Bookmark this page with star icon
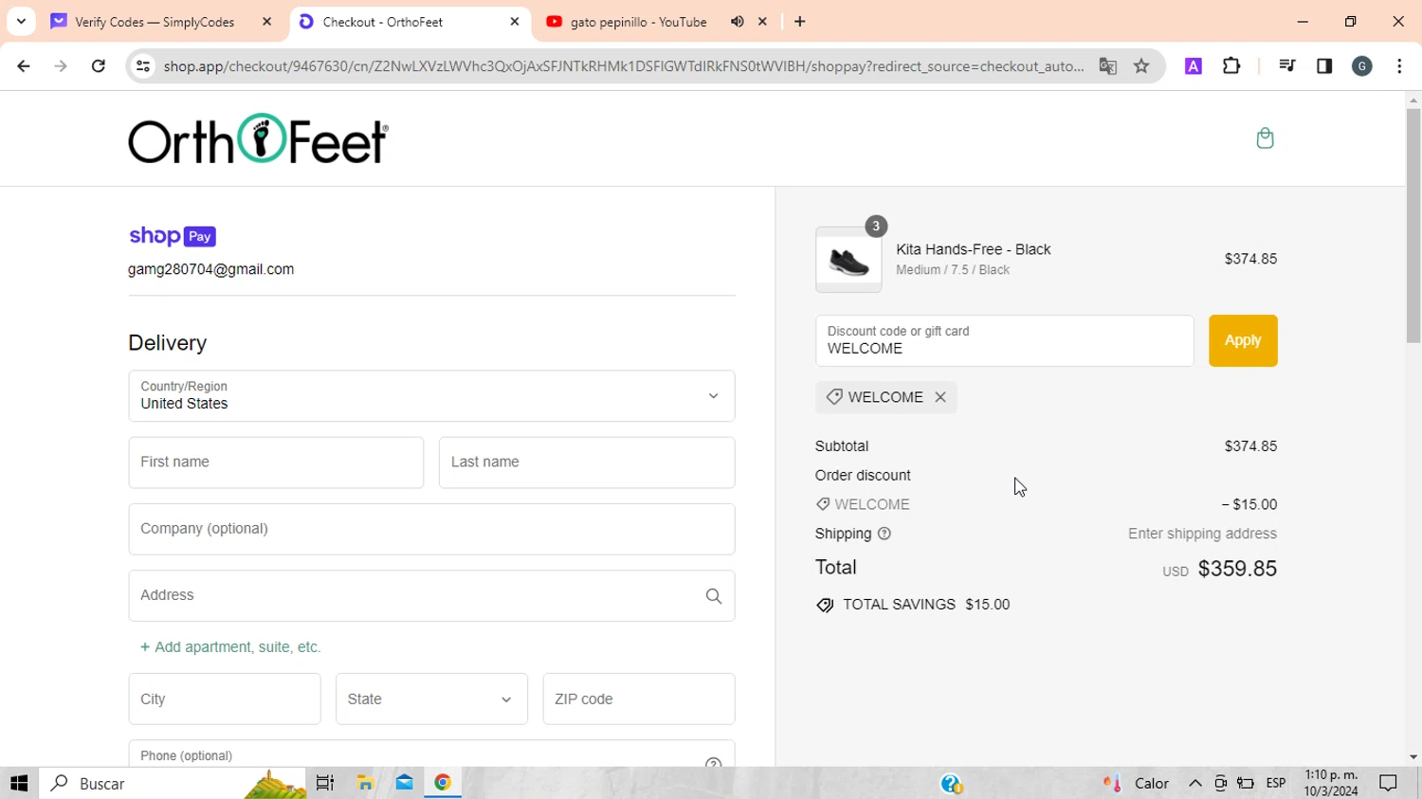Viewport: 1422px width, 799px height. (1141, 66)
